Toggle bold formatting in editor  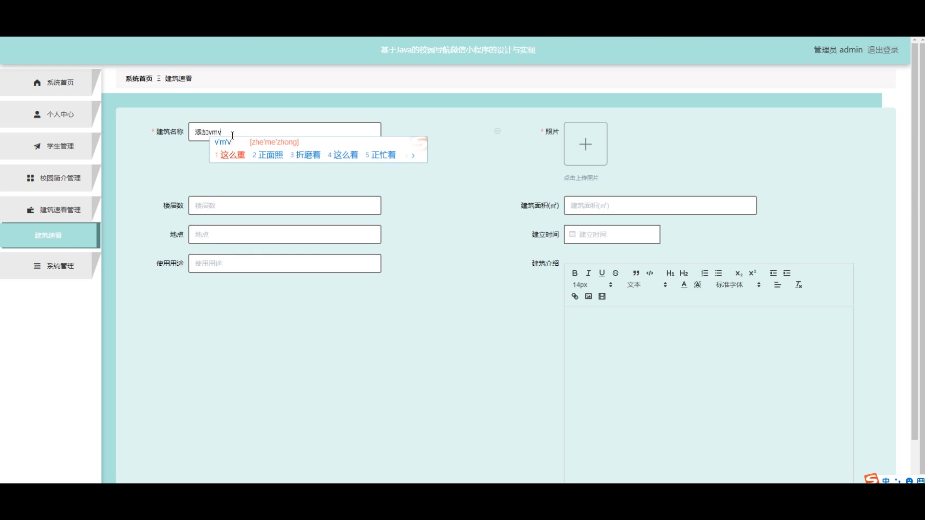[575, 273]
